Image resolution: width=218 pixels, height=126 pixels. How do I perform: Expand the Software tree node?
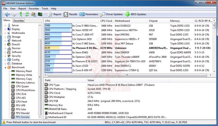(5, 52)
